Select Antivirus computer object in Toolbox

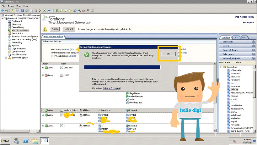[235, 73]
